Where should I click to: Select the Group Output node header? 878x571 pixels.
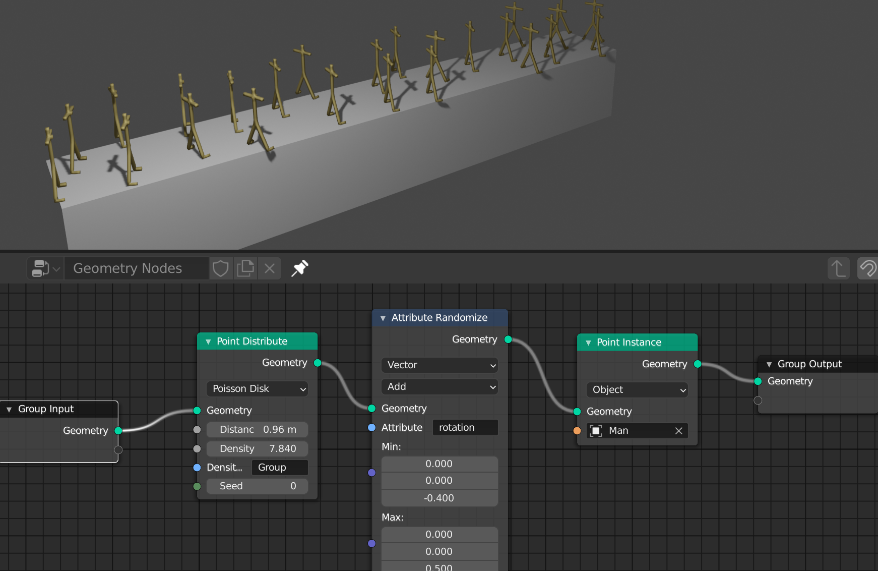coord(818,364)
